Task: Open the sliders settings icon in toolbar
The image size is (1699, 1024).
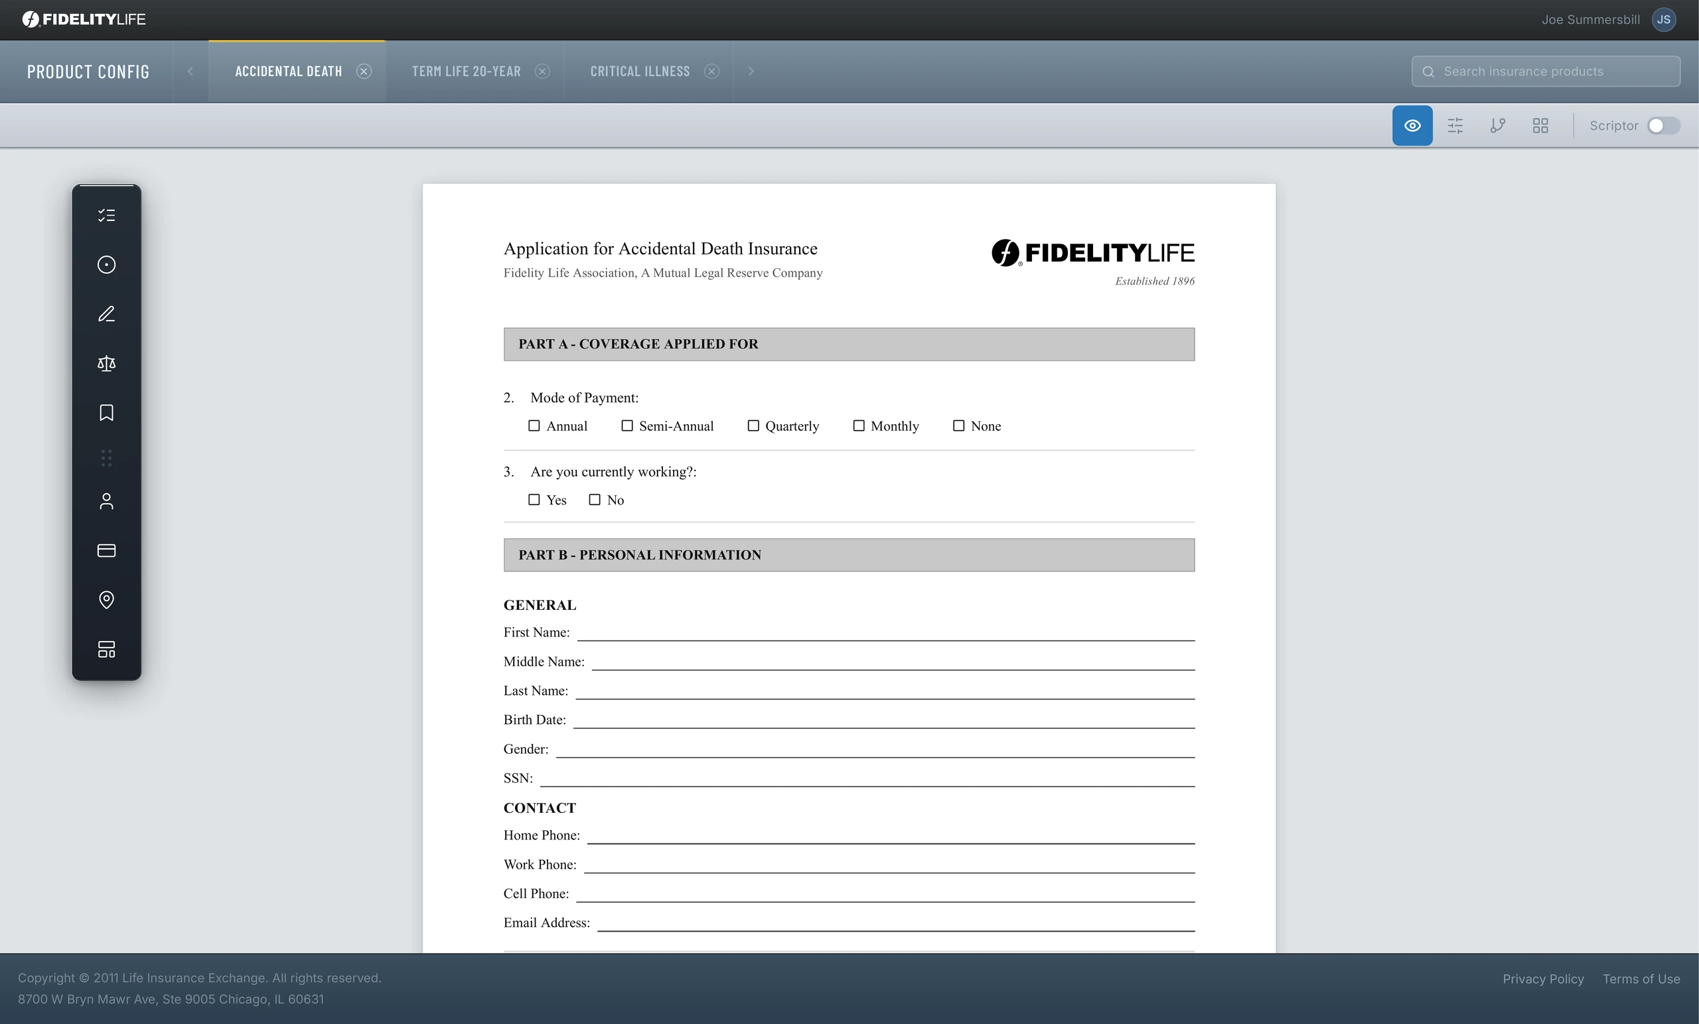Action: (1455, 125)
